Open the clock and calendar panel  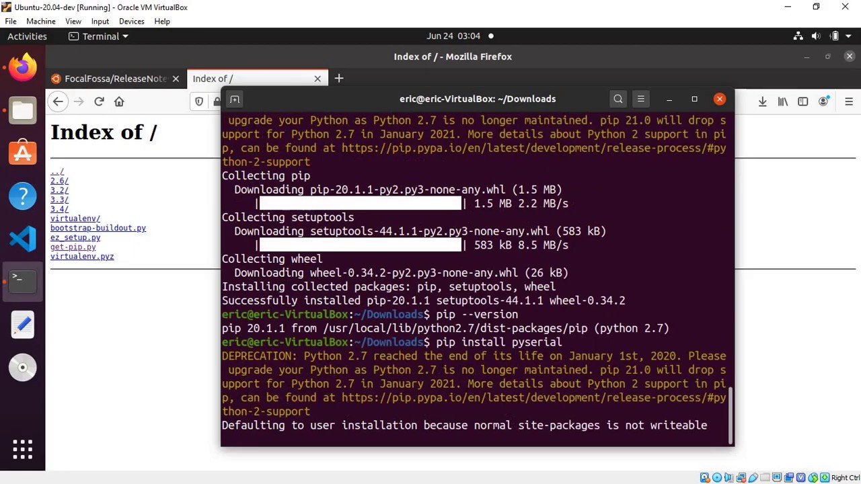(453, 36)
